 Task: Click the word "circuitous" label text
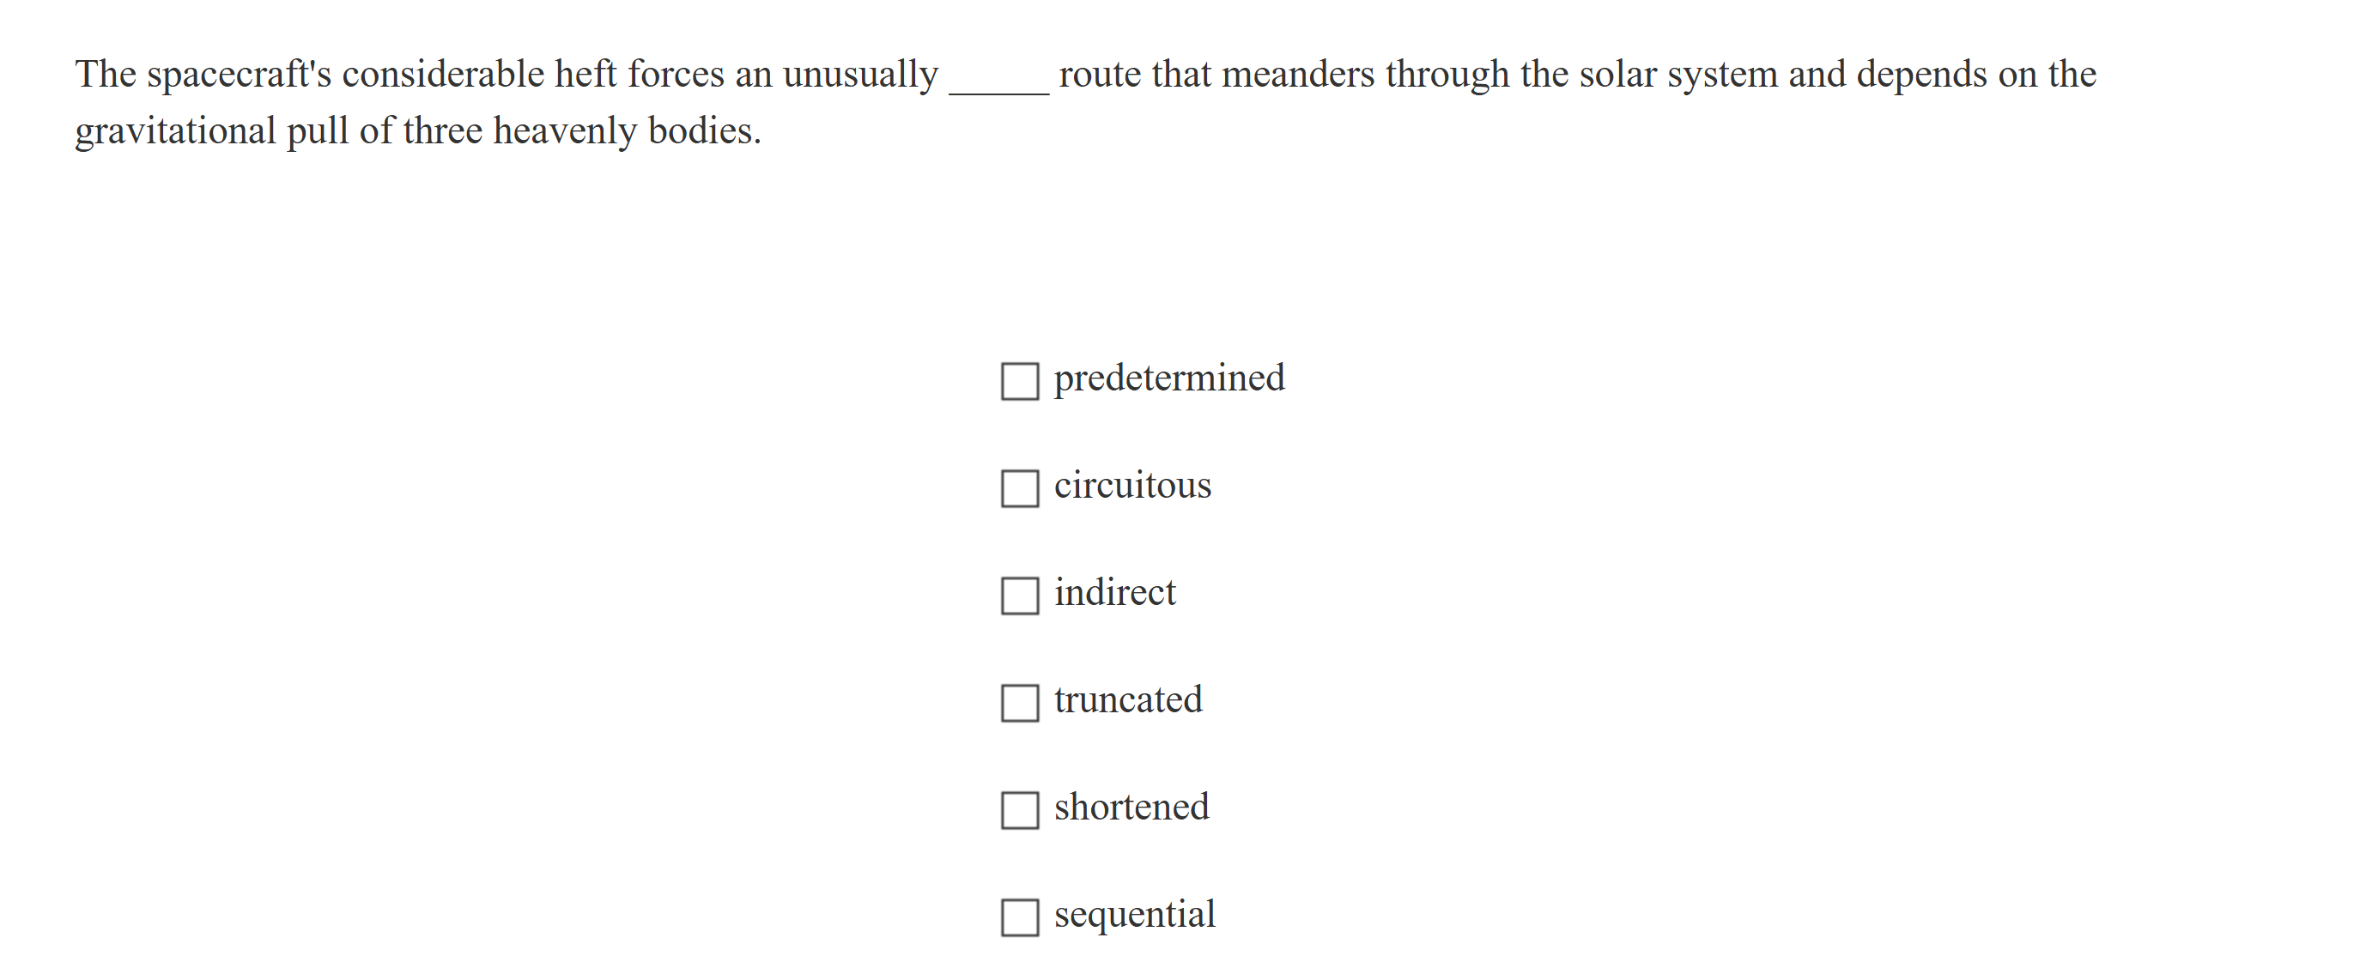[1131, 486]
